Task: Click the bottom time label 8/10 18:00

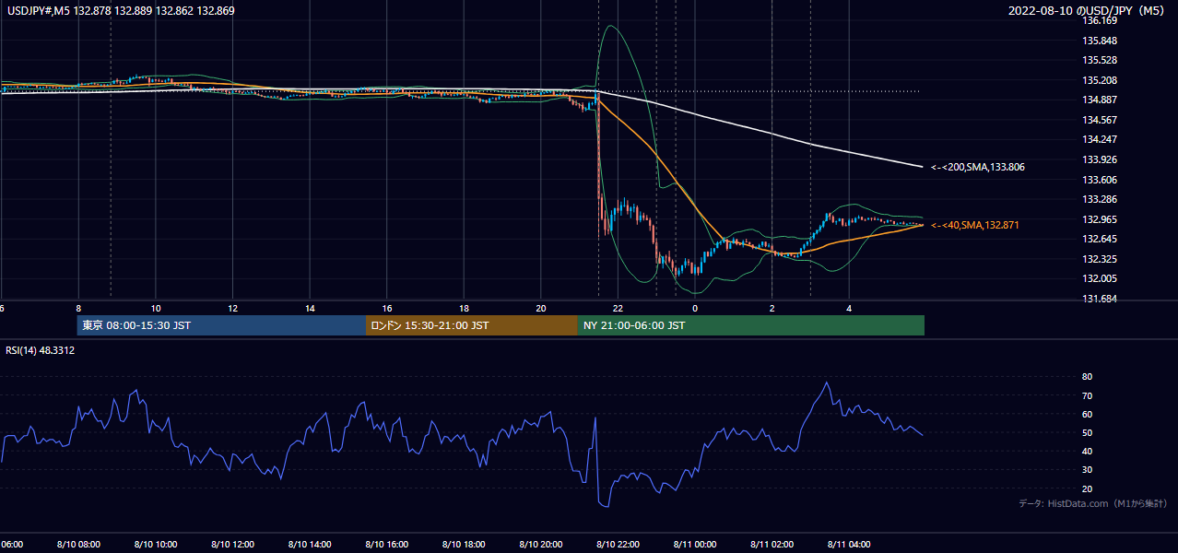Action: 464,545
